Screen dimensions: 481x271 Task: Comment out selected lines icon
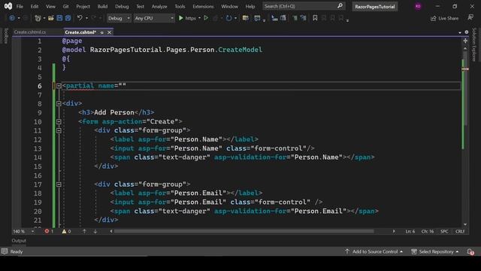tap(295, 18)
